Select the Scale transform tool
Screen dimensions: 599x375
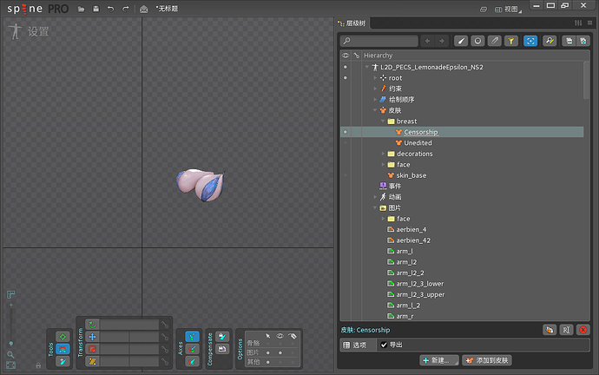[x=92, y=349]
